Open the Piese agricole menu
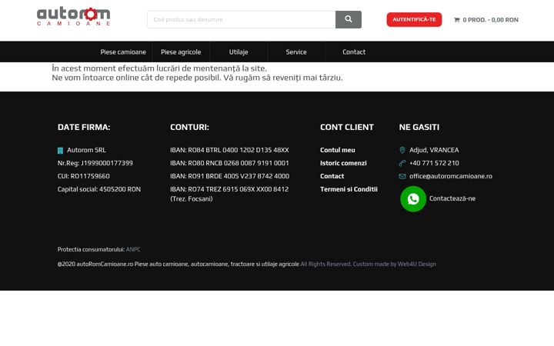The width and height of the screenshot is (554, 346). tap(181, 52)
